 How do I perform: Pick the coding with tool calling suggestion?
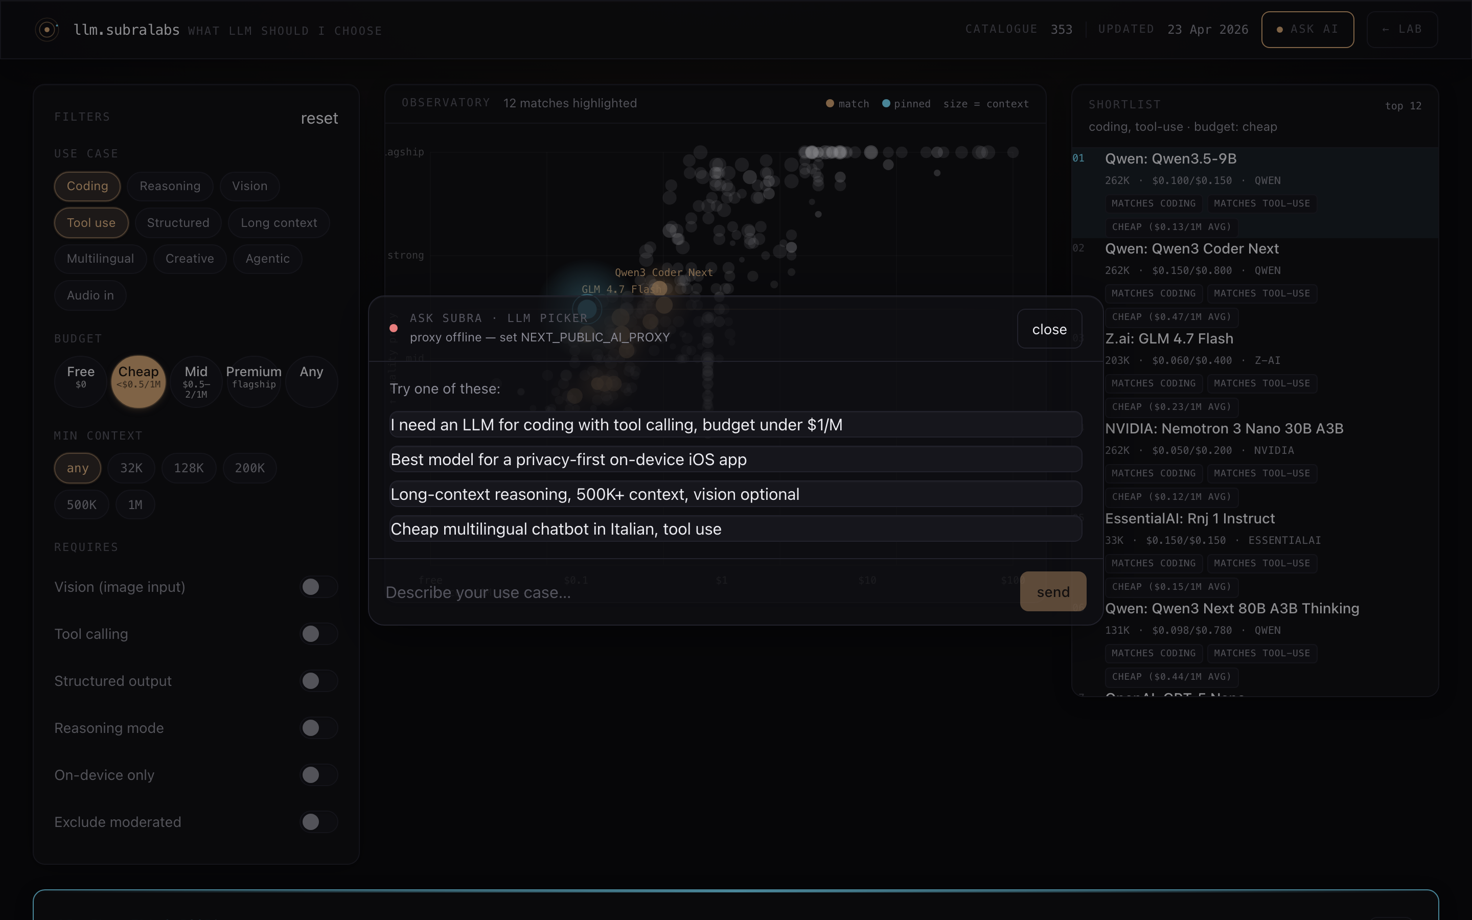[x=735, y=425]
